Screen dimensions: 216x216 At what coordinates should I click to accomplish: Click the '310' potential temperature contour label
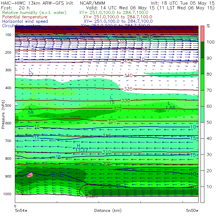tap(107, 152)
